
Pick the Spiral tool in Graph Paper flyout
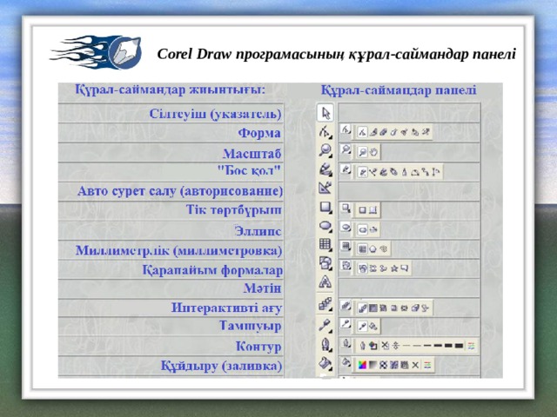384,249
